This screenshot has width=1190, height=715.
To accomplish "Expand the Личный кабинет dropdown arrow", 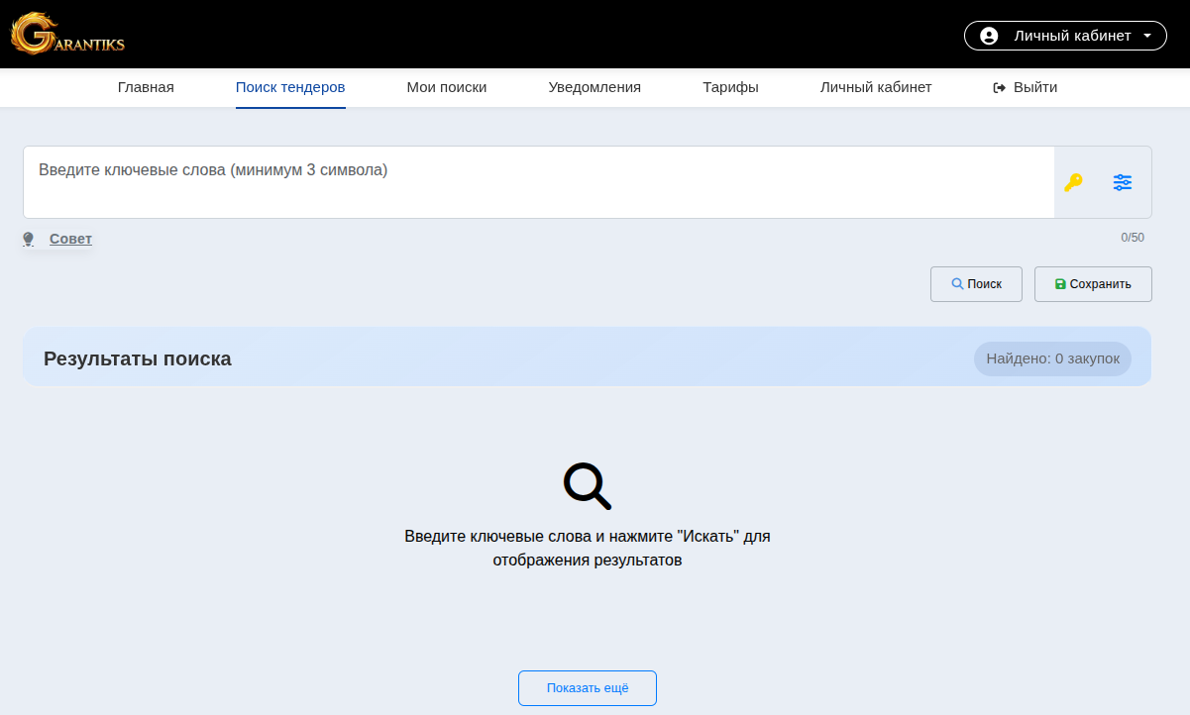I will [x=1147, y=35].
